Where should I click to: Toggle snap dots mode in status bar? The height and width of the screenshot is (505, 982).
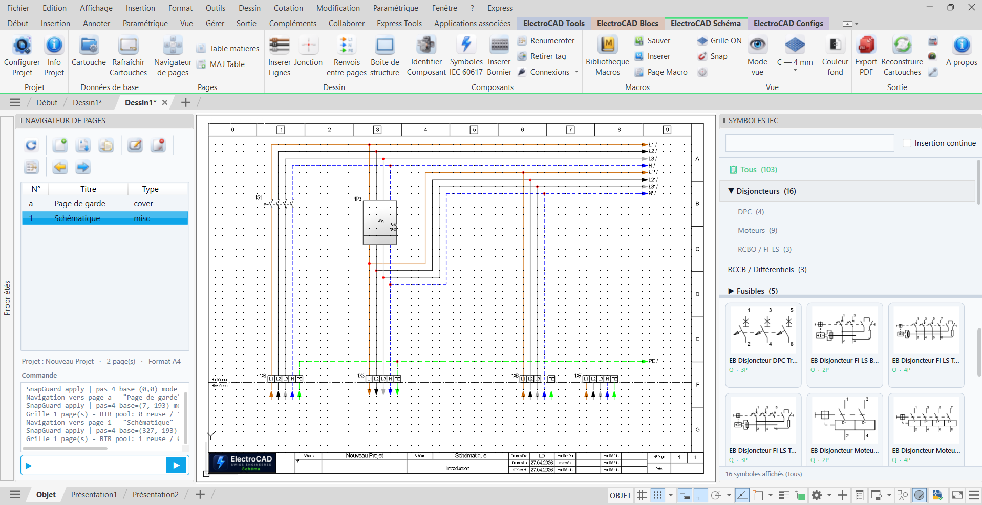point(658,495)
